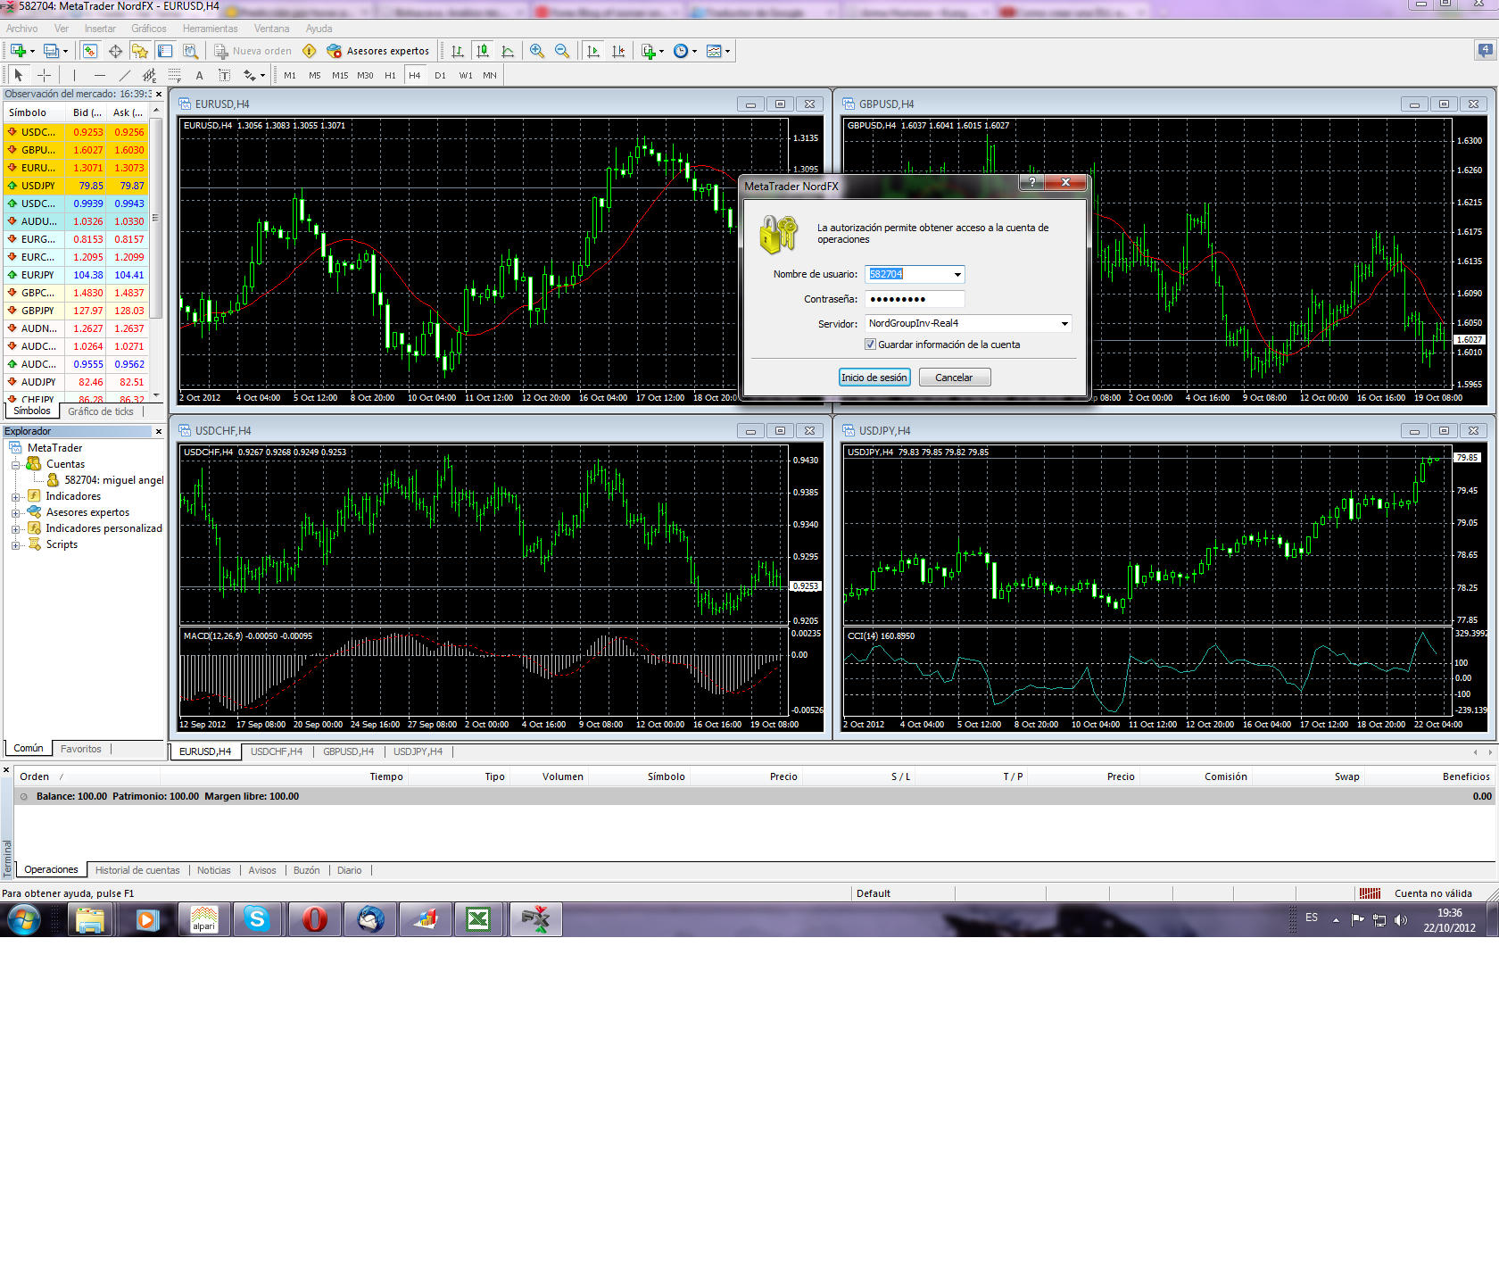This screenshot has width=1499, height=1262.
Task: Toggle the Market Watch window icon
Action: [x=90, y=51]
